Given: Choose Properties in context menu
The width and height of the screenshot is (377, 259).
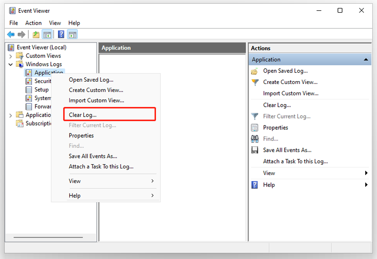Looking at the screenshot, I should tap(106, 135).
